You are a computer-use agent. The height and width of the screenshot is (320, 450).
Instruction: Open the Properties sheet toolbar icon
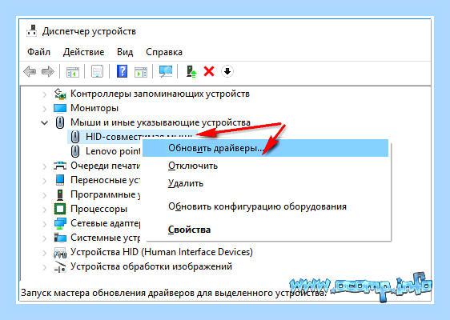pyautogui.click(x=98, y=71)
